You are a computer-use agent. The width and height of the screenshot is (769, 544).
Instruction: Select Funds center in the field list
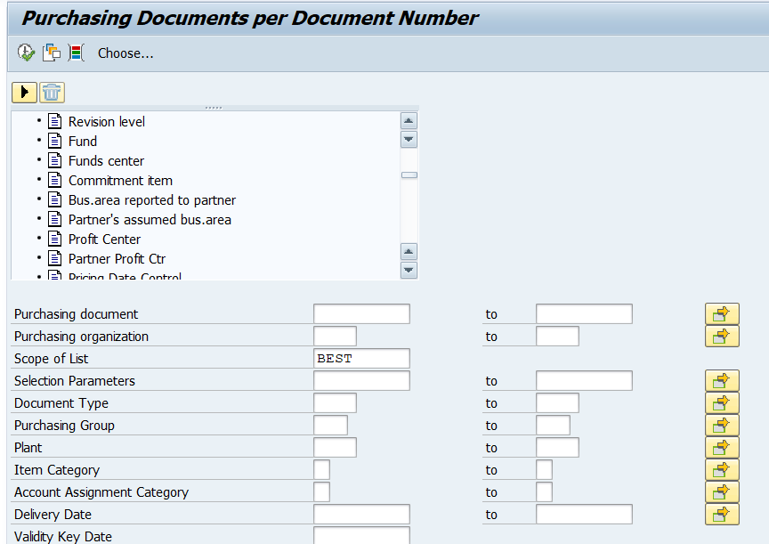(x=106, y=161)
